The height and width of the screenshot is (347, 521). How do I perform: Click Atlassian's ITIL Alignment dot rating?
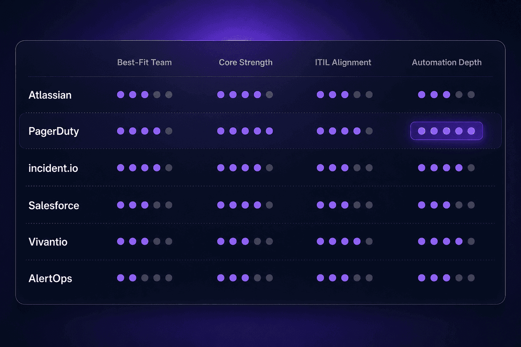[x=345, y=95]
